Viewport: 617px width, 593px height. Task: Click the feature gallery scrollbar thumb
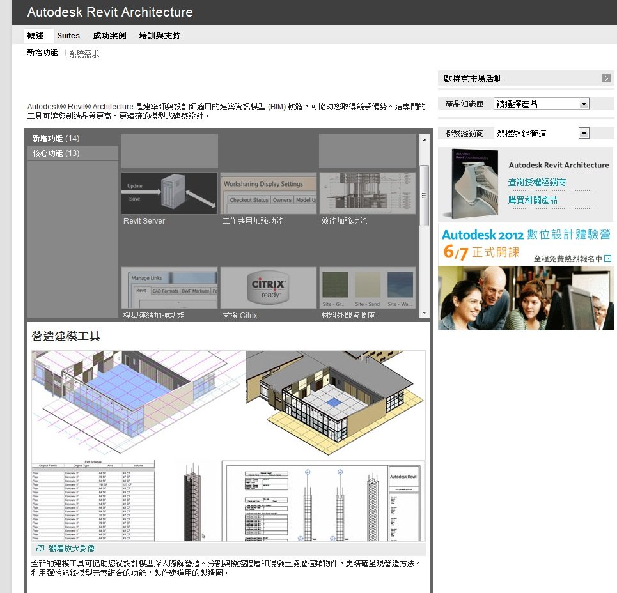coord(424,196)
